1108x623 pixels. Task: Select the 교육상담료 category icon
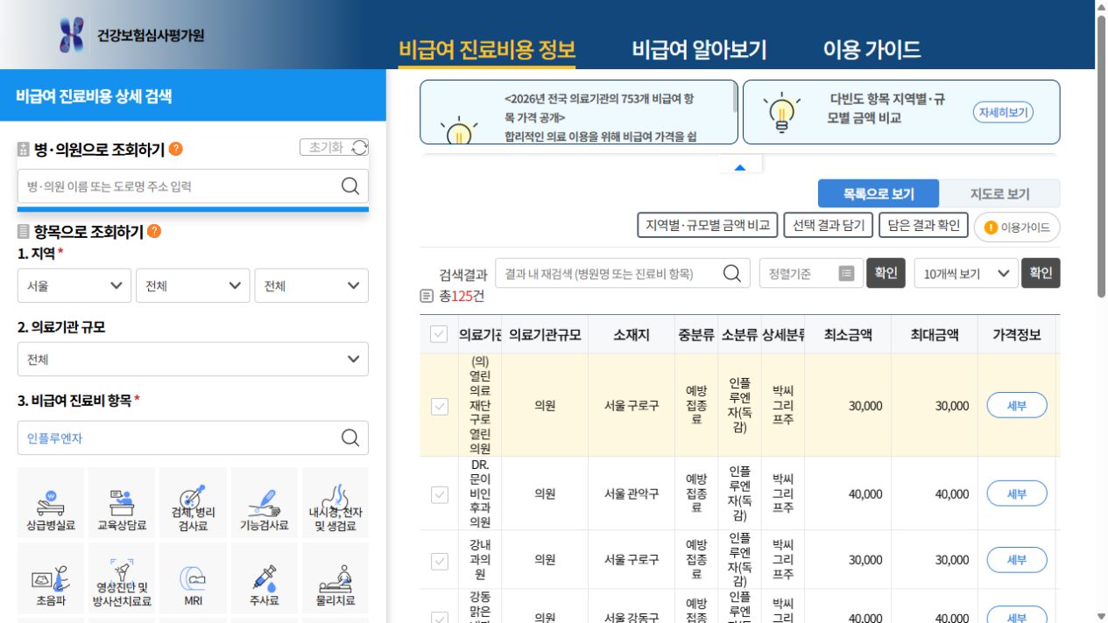(122, 502)
